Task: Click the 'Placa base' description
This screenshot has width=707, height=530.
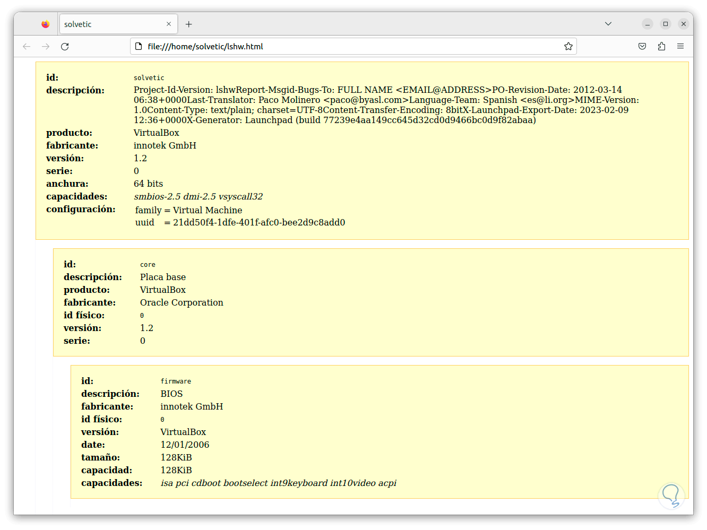Action: [163, 277]
